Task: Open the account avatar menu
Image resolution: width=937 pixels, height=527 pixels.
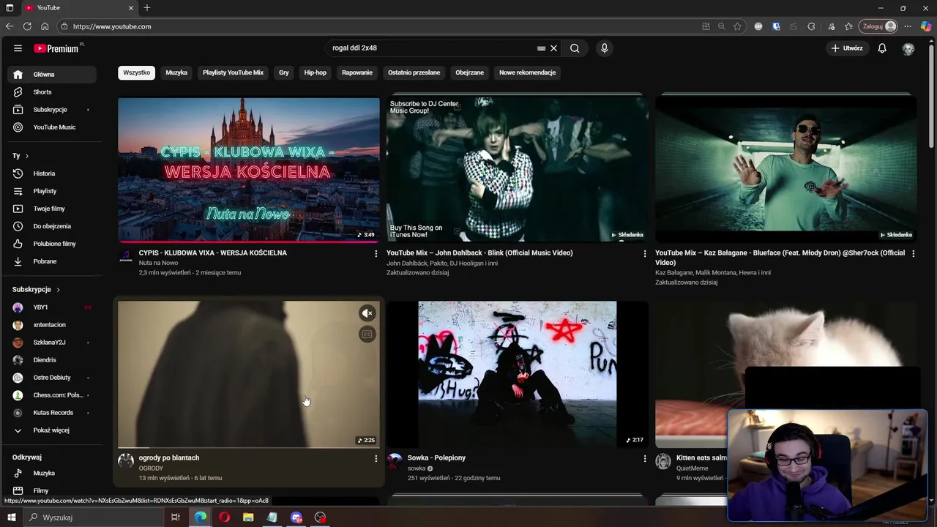Action: 908,48
